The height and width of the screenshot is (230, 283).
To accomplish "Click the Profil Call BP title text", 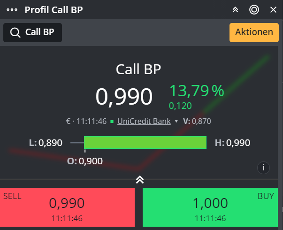I will point(54,10).
